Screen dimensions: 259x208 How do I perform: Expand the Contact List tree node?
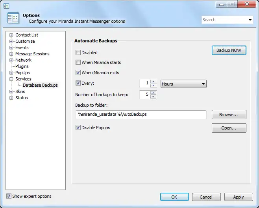coord(11,35)
